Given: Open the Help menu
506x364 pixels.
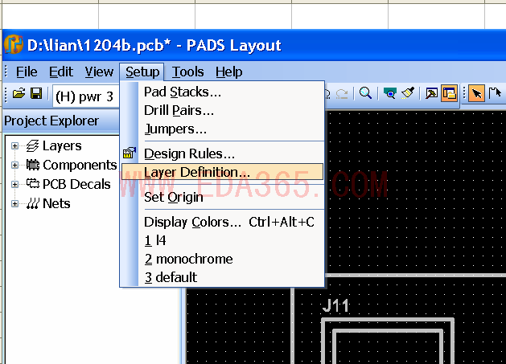Looking at the screenshot, I should (229, 72).
